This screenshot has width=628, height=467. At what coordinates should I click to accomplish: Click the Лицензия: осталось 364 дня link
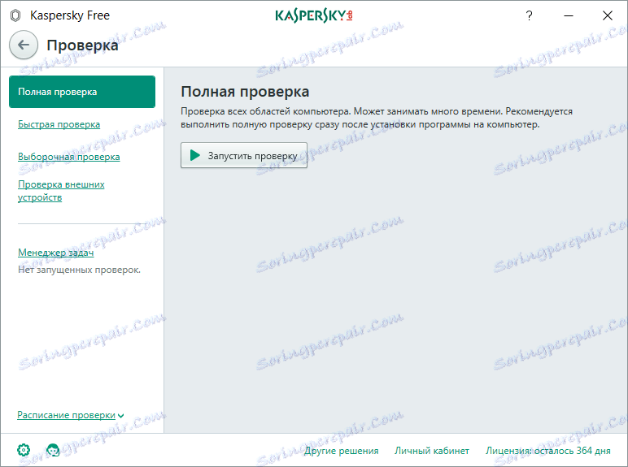548,451
